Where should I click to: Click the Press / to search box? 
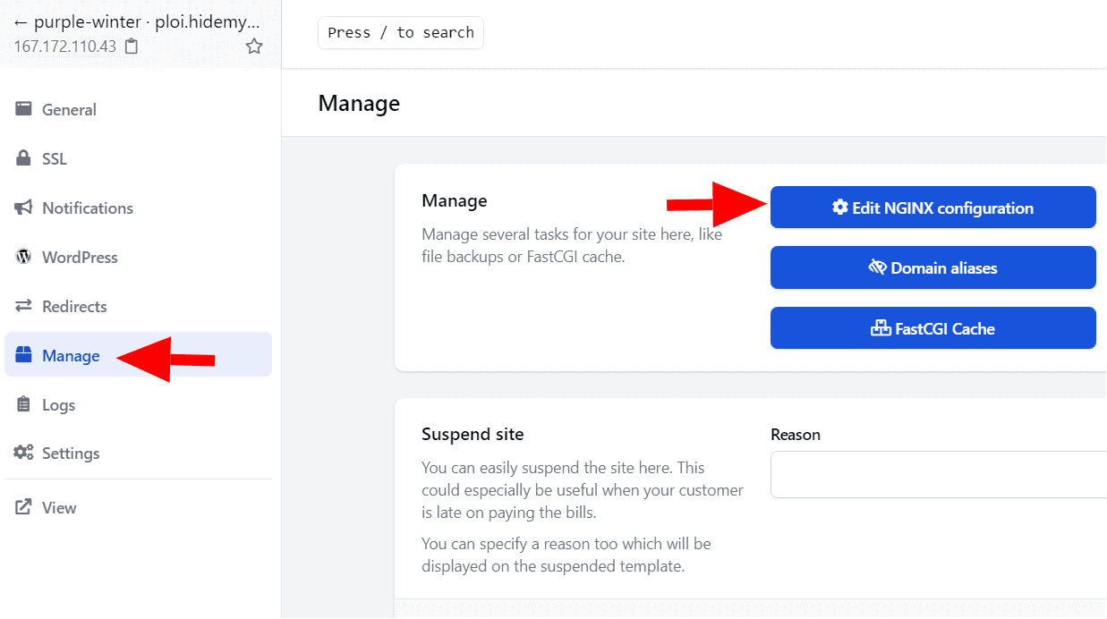click(x=400, y=33)
